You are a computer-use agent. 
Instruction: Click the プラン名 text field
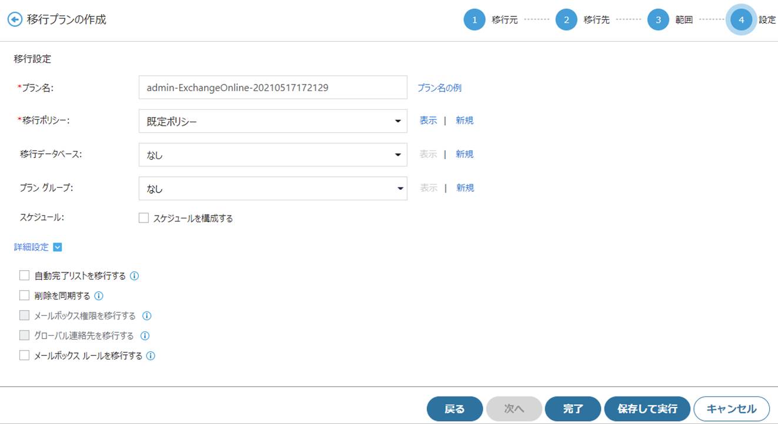[x=273, y=88]
